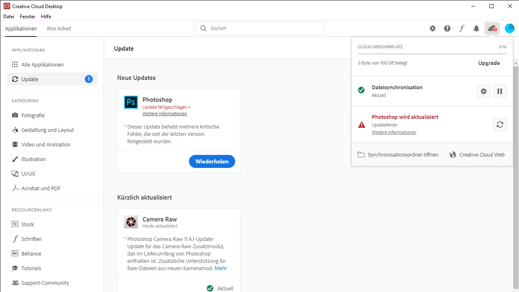Image resolution: width=519 pixels, height=292 pixels.
Task: Open the Datei menu
Action: [9, 17]
